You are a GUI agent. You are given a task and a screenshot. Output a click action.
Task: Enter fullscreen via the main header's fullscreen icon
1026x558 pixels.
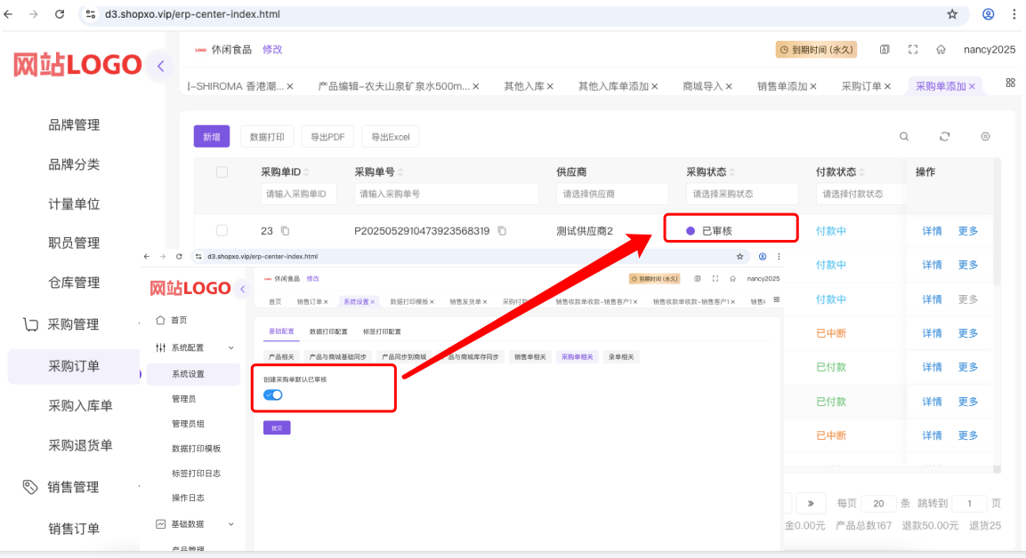[x=913, y=50]
